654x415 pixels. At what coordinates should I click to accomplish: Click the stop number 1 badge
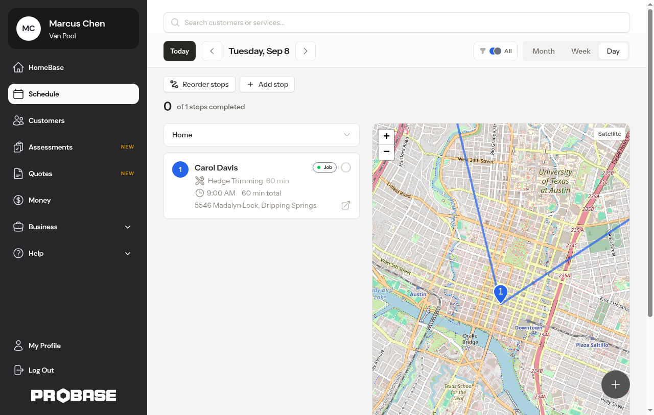[x=180, y=169]
